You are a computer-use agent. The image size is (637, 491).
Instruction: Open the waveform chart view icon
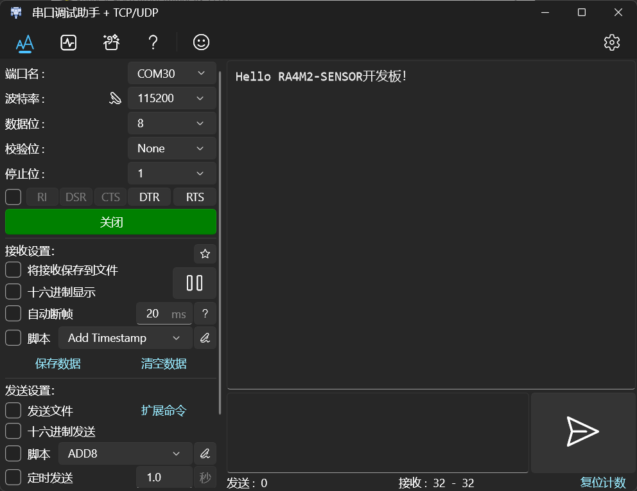[x=68, y=42]
